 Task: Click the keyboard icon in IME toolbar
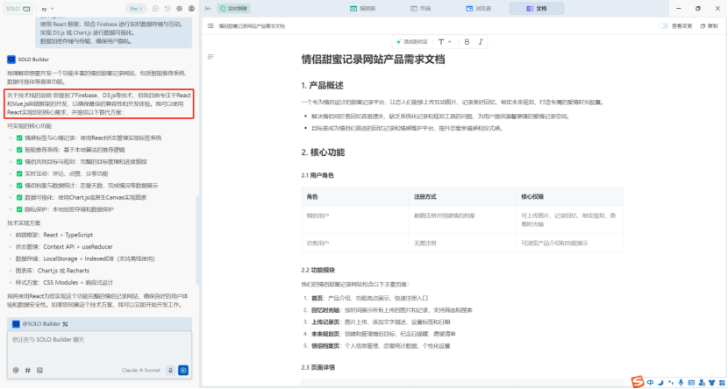691,383
